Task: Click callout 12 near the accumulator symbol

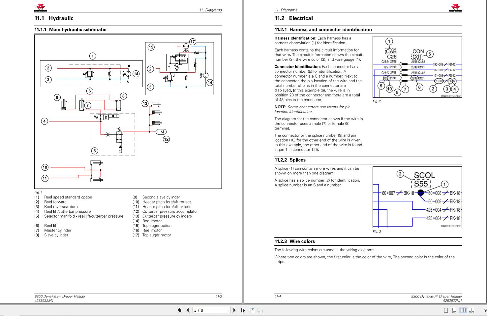Action: pos(166,139)
